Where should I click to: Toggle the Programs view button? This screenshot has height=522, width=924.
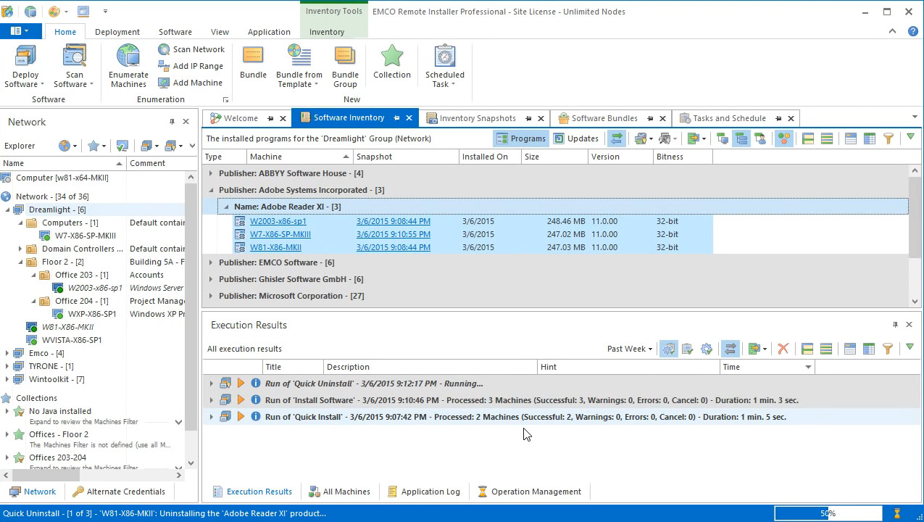click(520, 138)
